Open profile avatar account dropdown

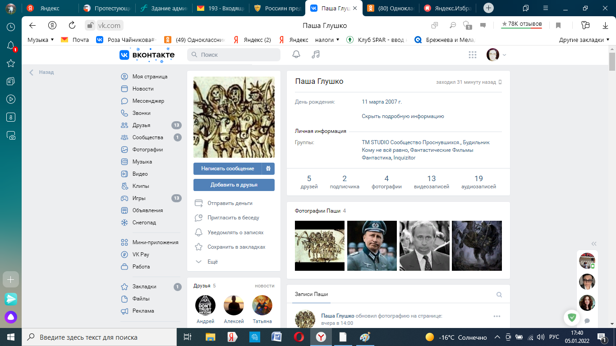click(x=496, y=55)
